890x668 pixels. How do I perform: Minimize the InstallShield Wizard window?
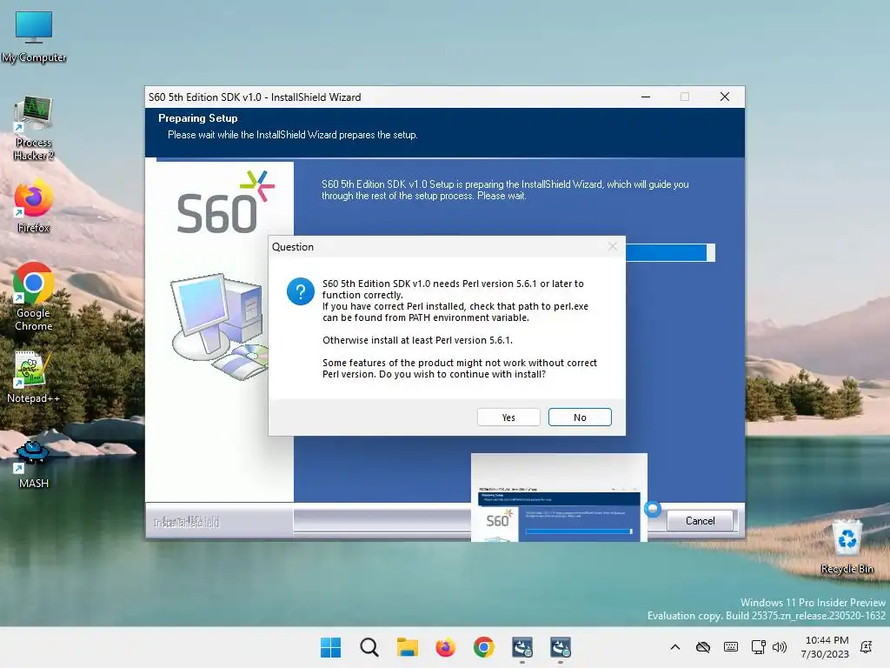tap(646, 97)
